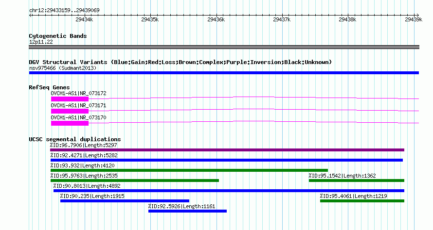Viewport: 433px width, 230px height.
Task: Click the %ID:95.1542|Length:1362 label
Action: (342, 176)
